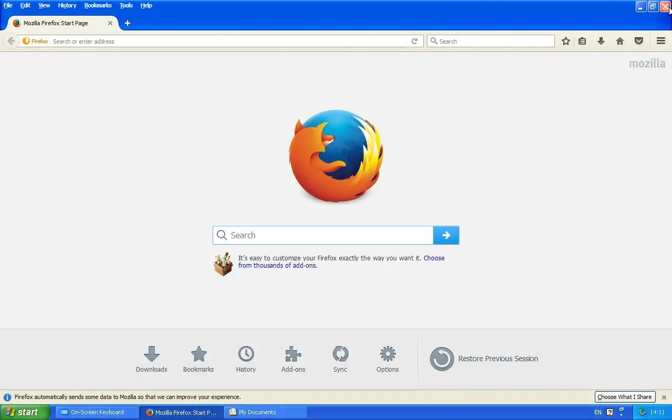Click the add-ons toolbox image
The width and height of the screenshot is (672, 420).
tap(223, 264)
